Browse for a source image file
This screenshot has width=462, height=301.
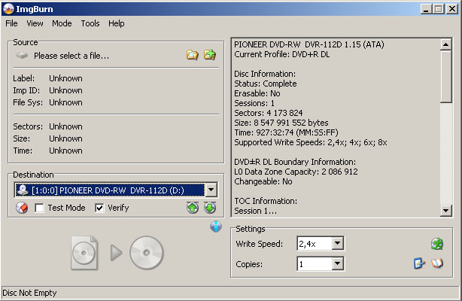(193, 55)
